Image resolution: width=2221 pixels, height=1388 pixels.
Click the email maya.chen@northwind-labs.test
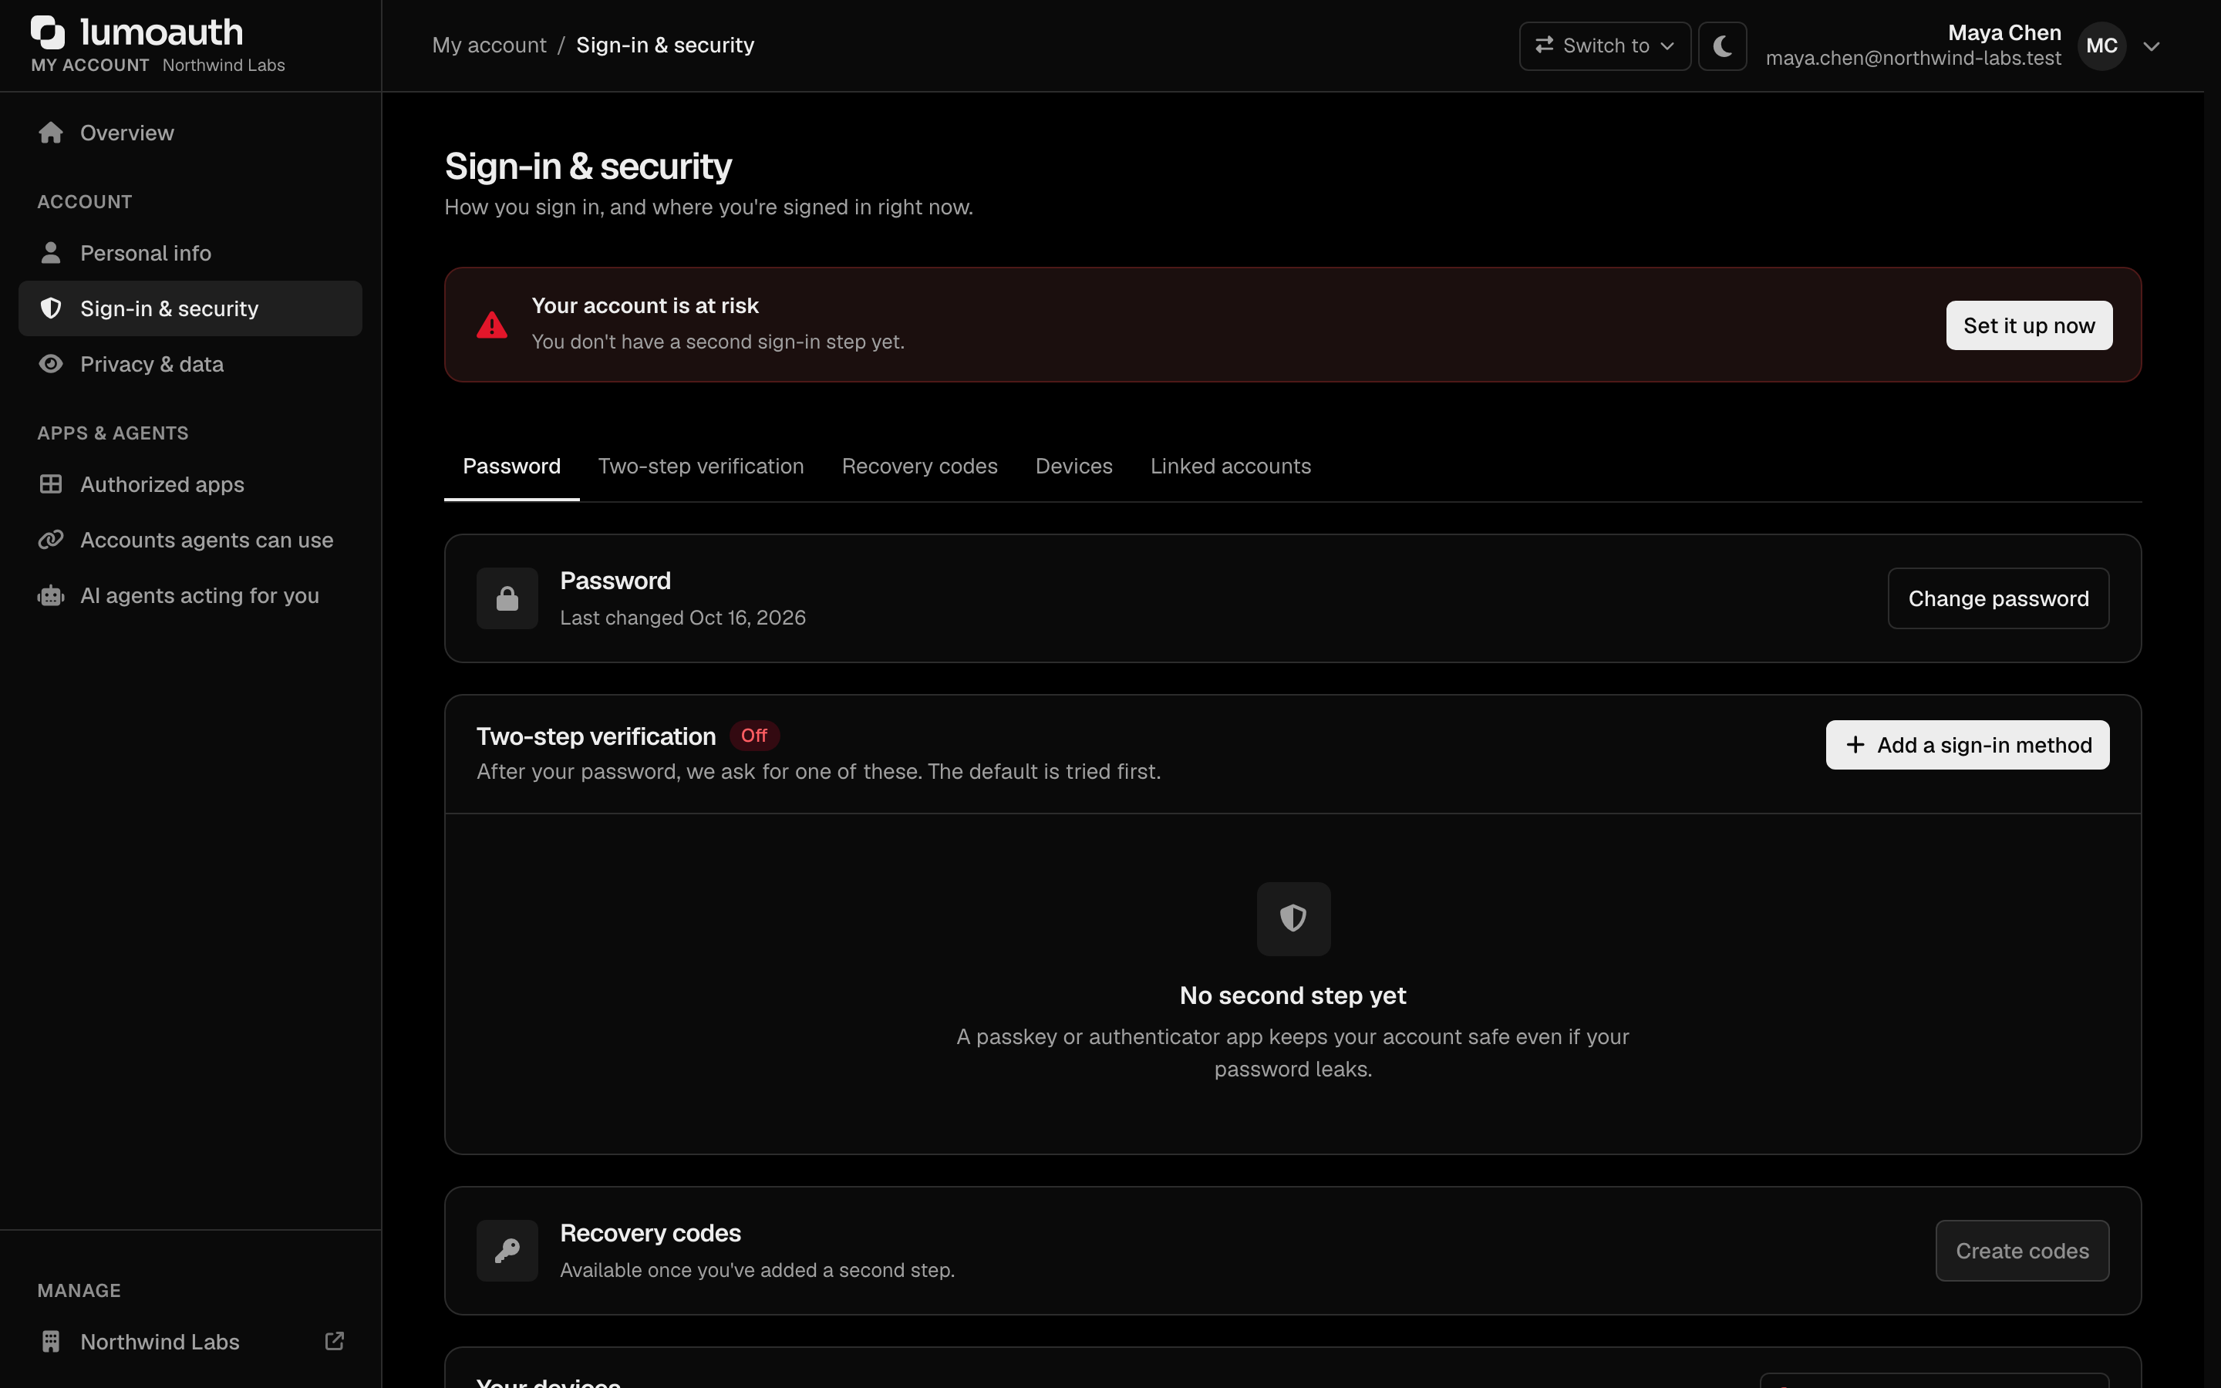click(1913, 58)
